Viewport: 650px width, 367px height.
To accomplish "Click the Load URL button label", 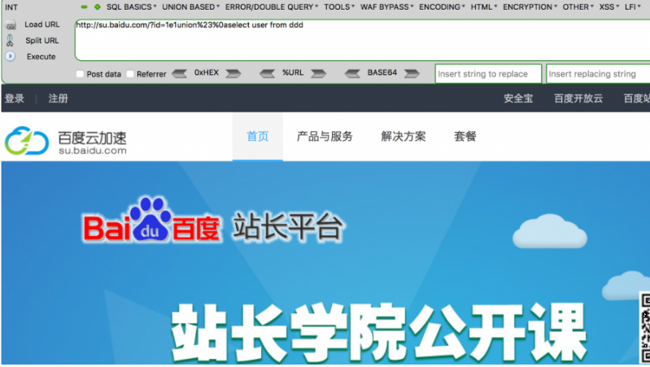I will pos(41,24).
